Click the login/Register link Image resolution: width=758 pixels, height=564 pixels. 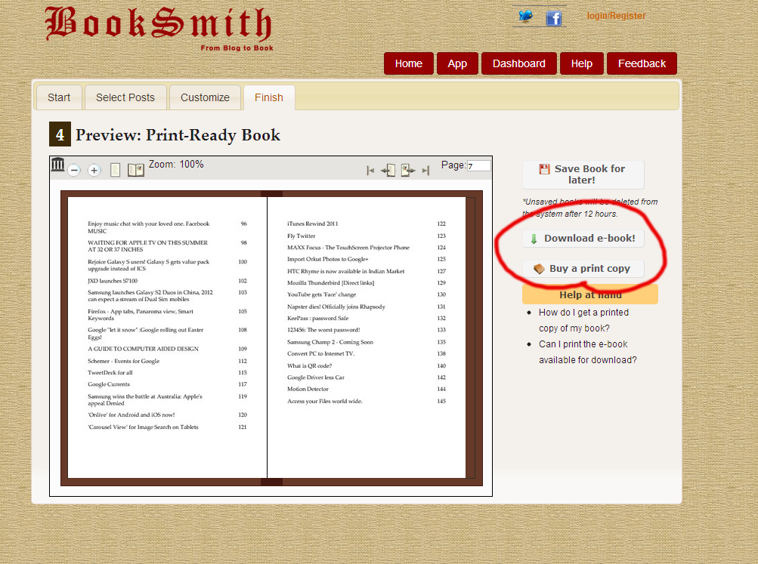(616, 15)
